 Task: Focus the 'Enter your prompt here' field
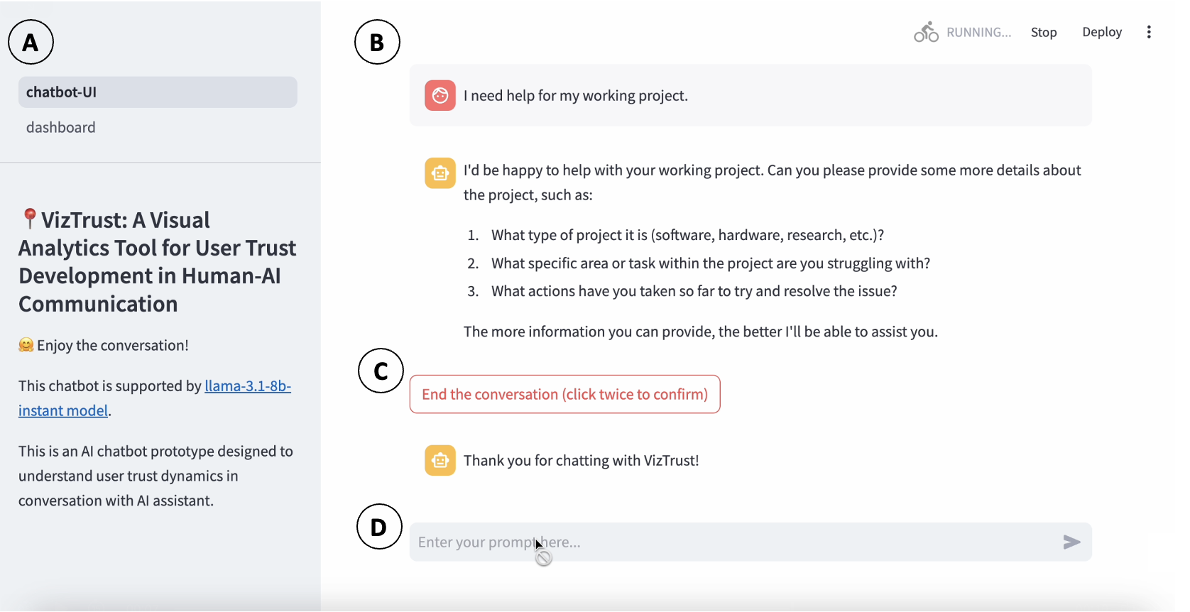coord(731,542)
